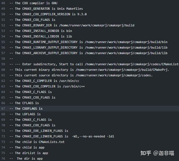Click the Enter subdirectory log line
Screen dimensions: 179x161
[94, 64]
